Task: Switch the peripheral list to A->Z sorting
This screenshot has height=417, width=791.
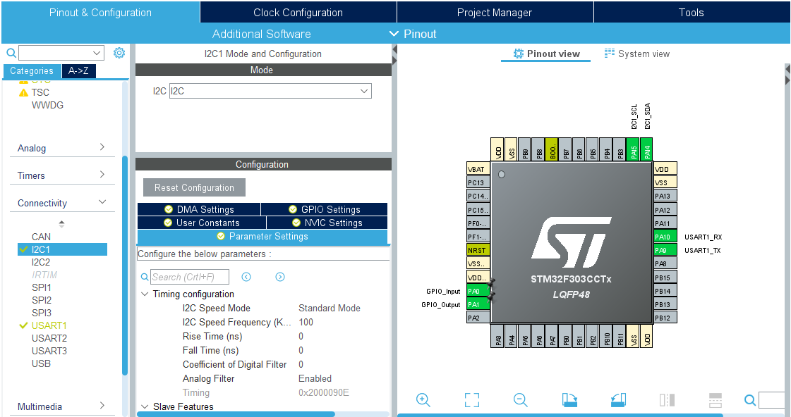Action: tap(78, 71)
